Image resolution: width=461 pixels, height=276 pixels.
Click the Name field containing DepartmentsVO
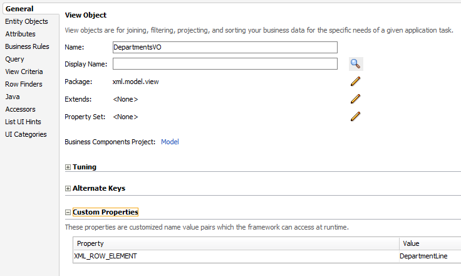[x=224, y=47]
